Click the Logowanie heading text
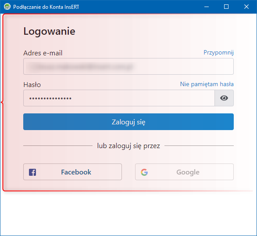 pyautogui.click(x=49, y=31)
